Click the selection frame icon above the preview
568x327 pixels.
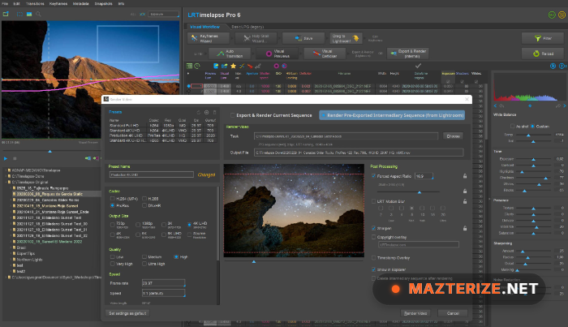pyautogui.click(x=19, y=14)
